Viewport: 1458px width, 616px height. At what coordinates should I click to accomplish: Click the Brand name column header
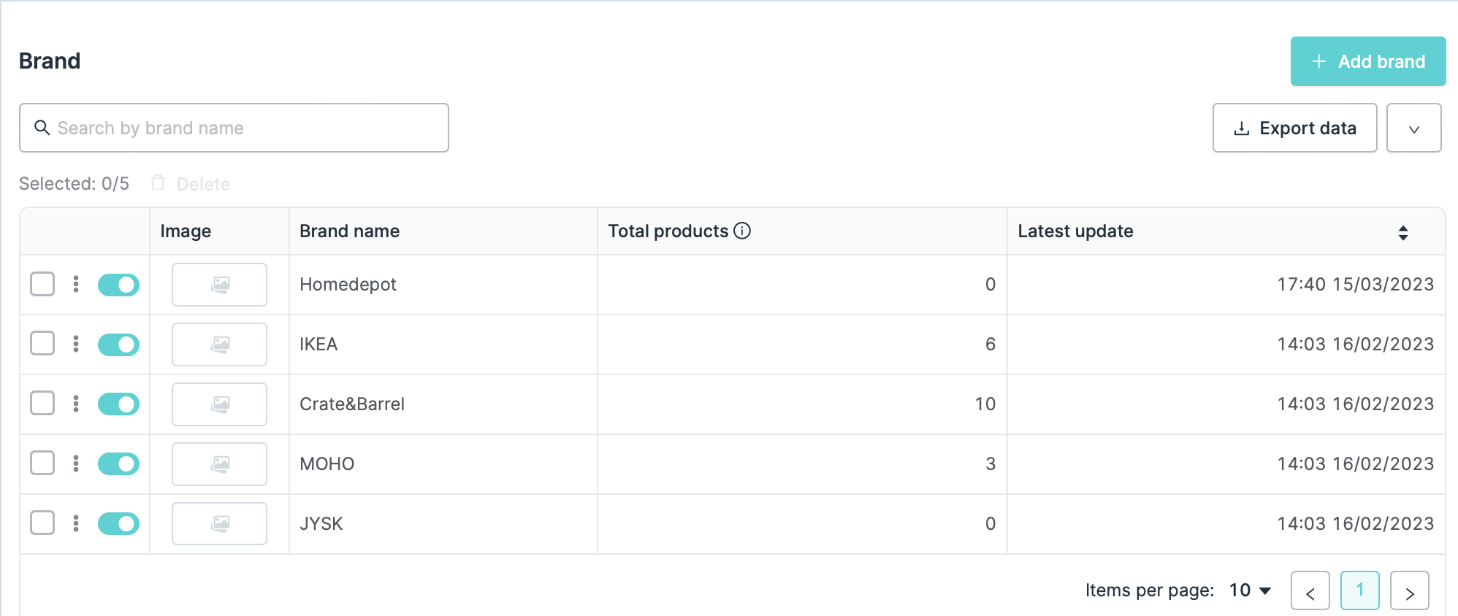pyautogui.click(x=349, y=231)
